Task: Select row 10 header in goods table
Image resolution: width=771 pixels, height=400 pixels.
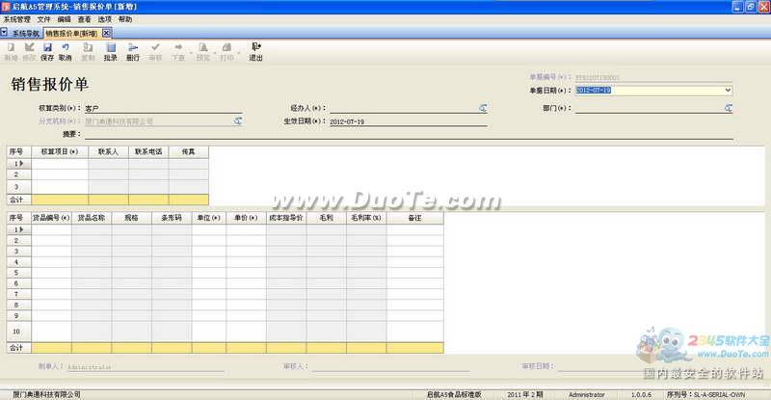Action: point(18,332)
